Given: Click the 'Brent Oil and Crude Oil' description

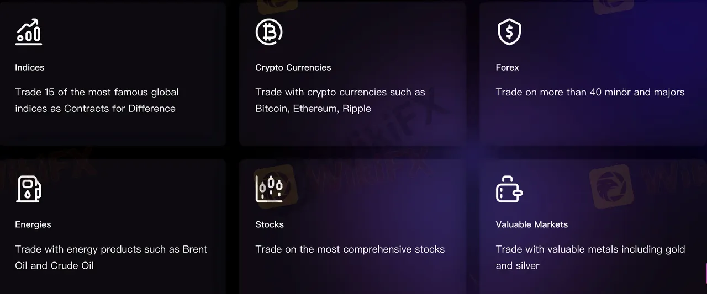Looking at the screenshot, I should tap(111, 257).
